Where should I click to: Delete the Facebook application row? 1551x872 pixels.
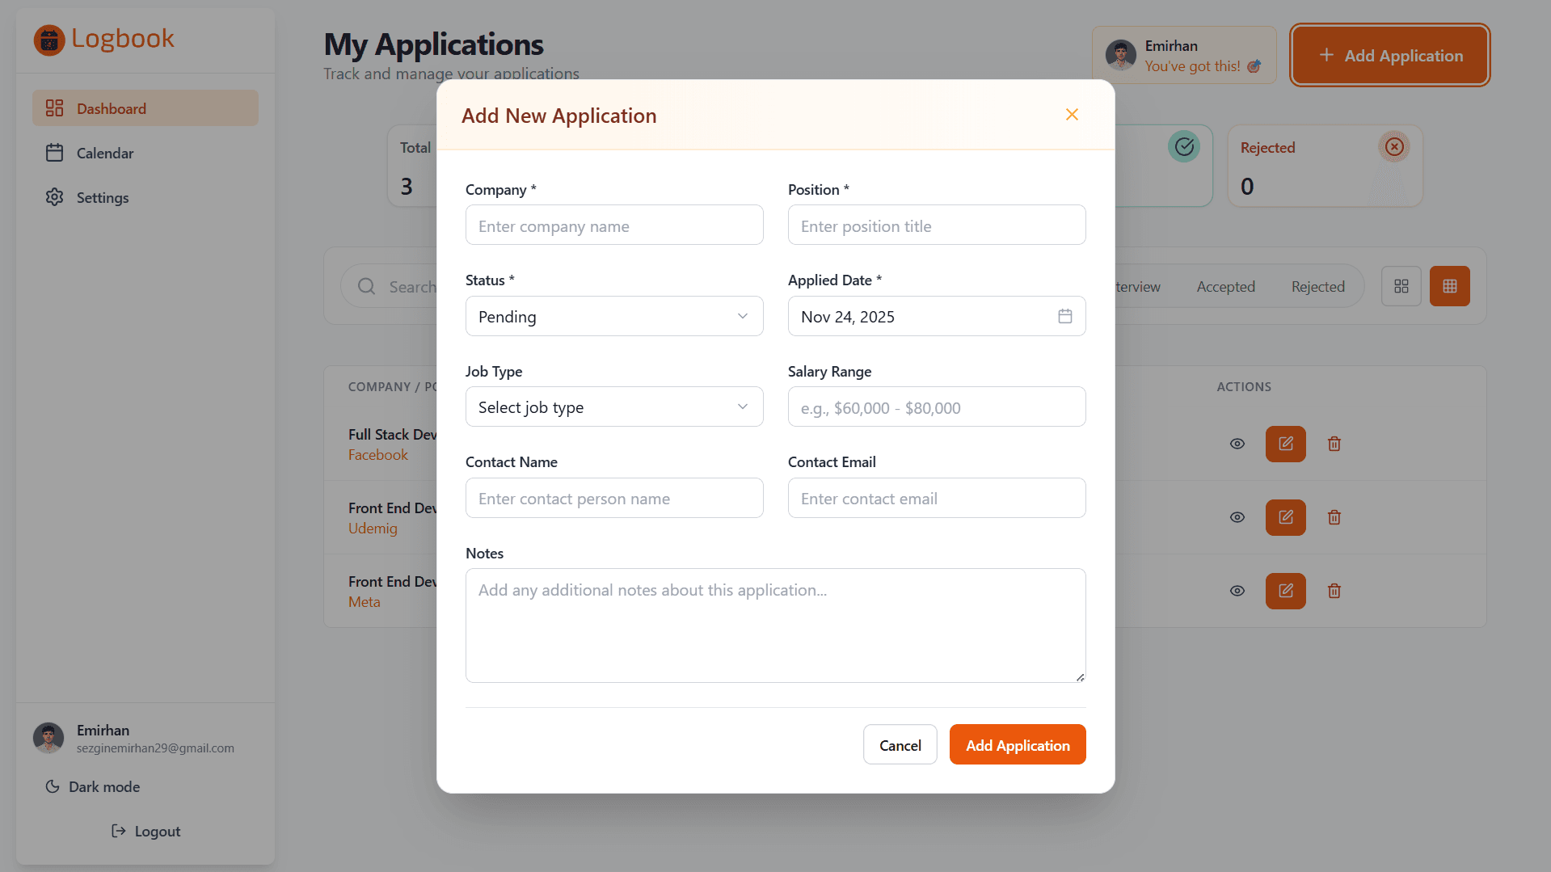1334,444
